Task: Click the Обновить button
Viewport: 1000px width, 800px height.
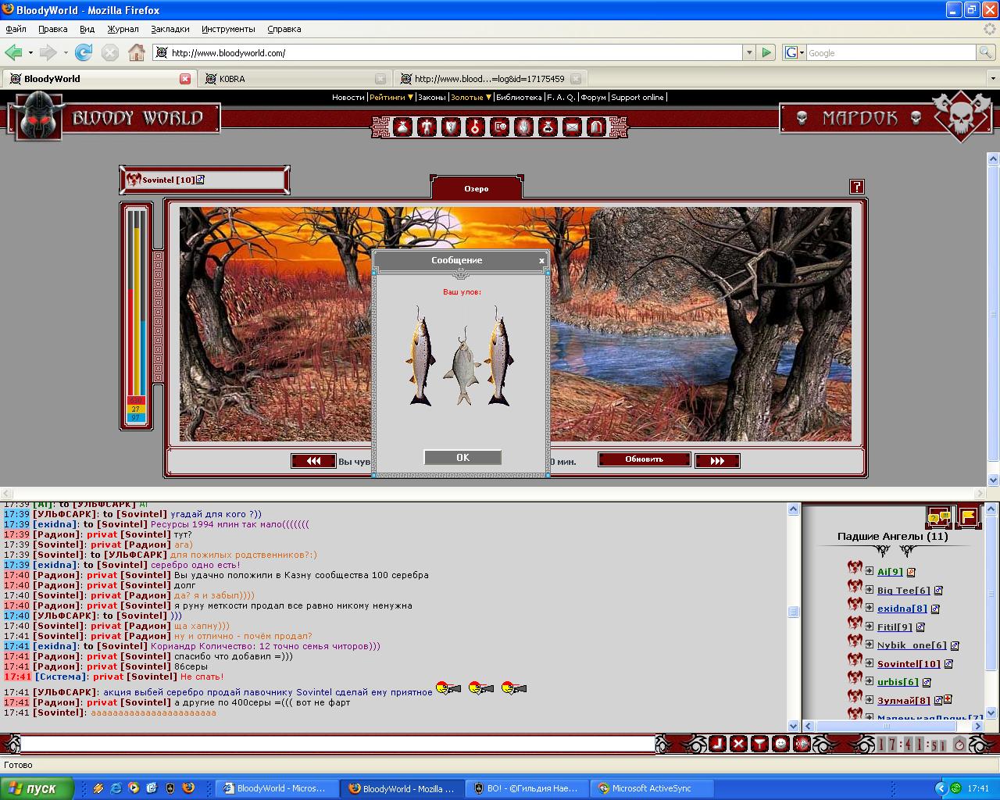Action: (x=645, y=459)
